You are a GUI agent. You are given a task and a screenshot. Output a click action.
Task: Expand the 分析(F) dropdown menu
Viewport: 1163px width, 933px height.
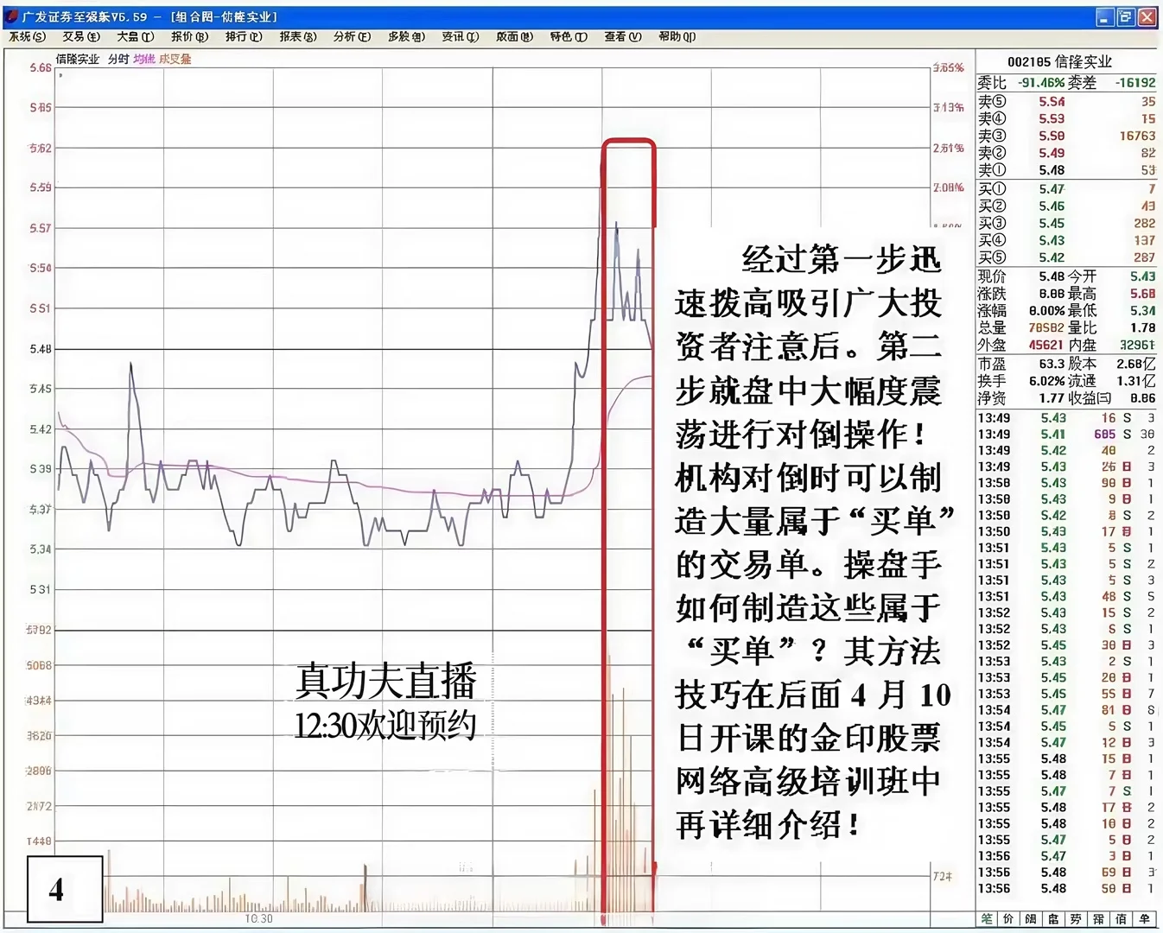350,37
